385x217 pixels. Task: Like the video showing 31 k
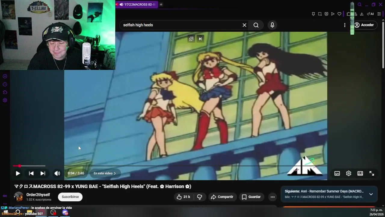183,197
